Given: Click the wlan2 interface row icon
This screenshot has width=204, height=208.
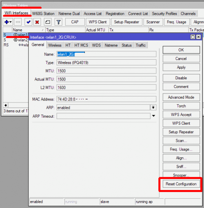Looking at the screenshot, I should click(16, 40).
